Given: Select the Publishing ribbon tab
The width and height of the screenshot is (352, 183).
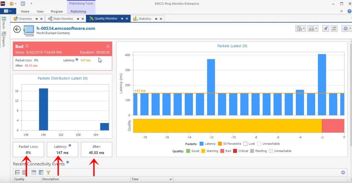Looking at the screenshot, I should [78, 11].
